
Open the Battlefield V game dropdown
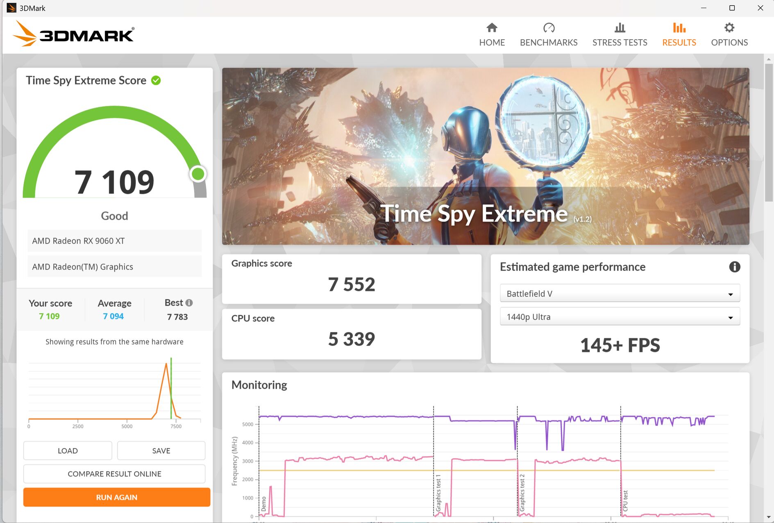point(620,293)
